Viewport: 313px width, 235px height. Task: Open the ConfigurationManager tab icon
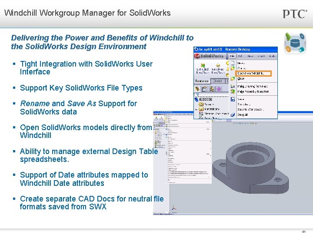[x=211, y=89]
